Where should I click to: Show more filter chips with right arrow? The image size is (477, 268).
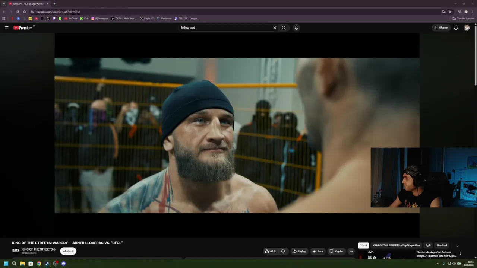tap(458, 246)
